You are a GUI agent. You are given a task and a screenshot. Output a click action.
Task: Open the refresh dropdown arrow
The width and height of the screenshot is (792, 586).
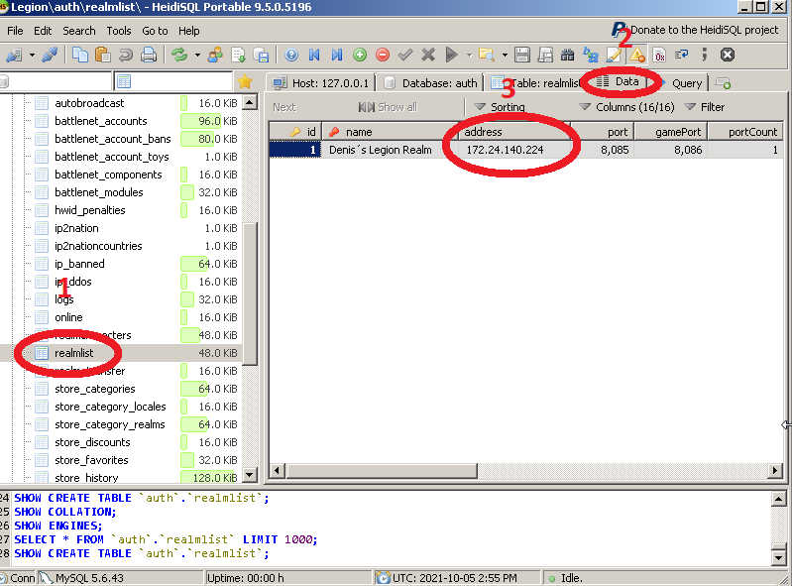[196, 56]
